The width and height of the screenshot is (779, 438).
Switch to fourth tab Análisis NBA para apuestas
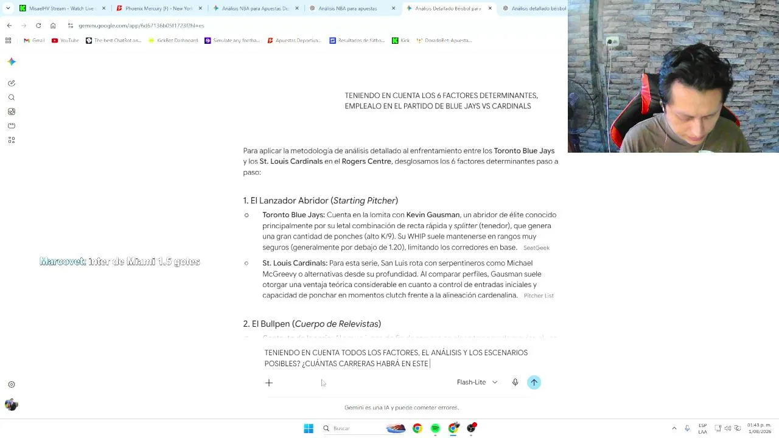coord(352,9)
